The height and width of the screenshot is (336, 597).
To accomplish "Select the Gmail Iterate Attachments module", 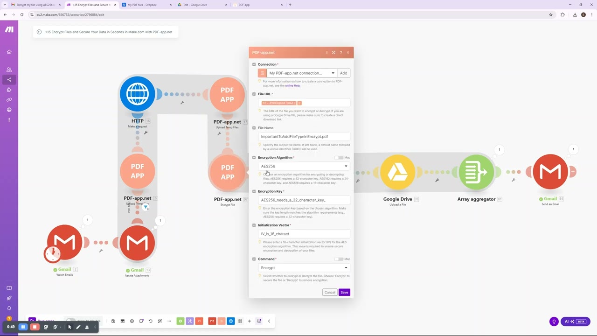I will [x=137, y=243].
